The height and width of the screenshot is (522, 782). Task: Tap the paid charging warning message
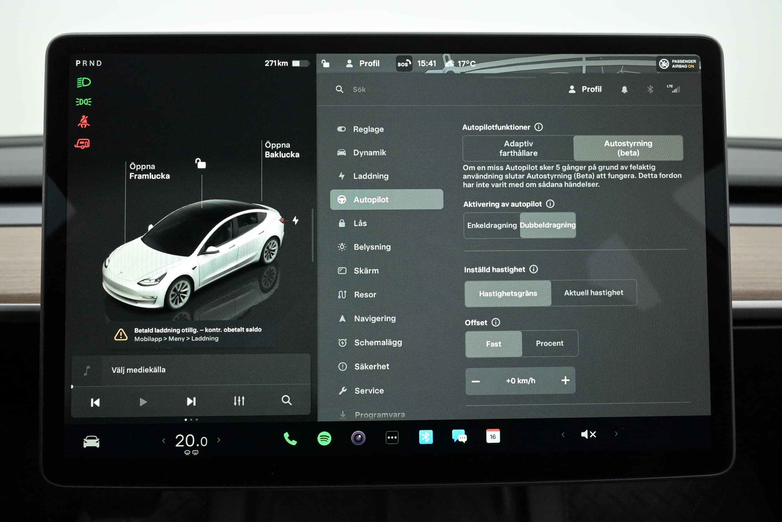pyautogui.click(x=189, y=334)
